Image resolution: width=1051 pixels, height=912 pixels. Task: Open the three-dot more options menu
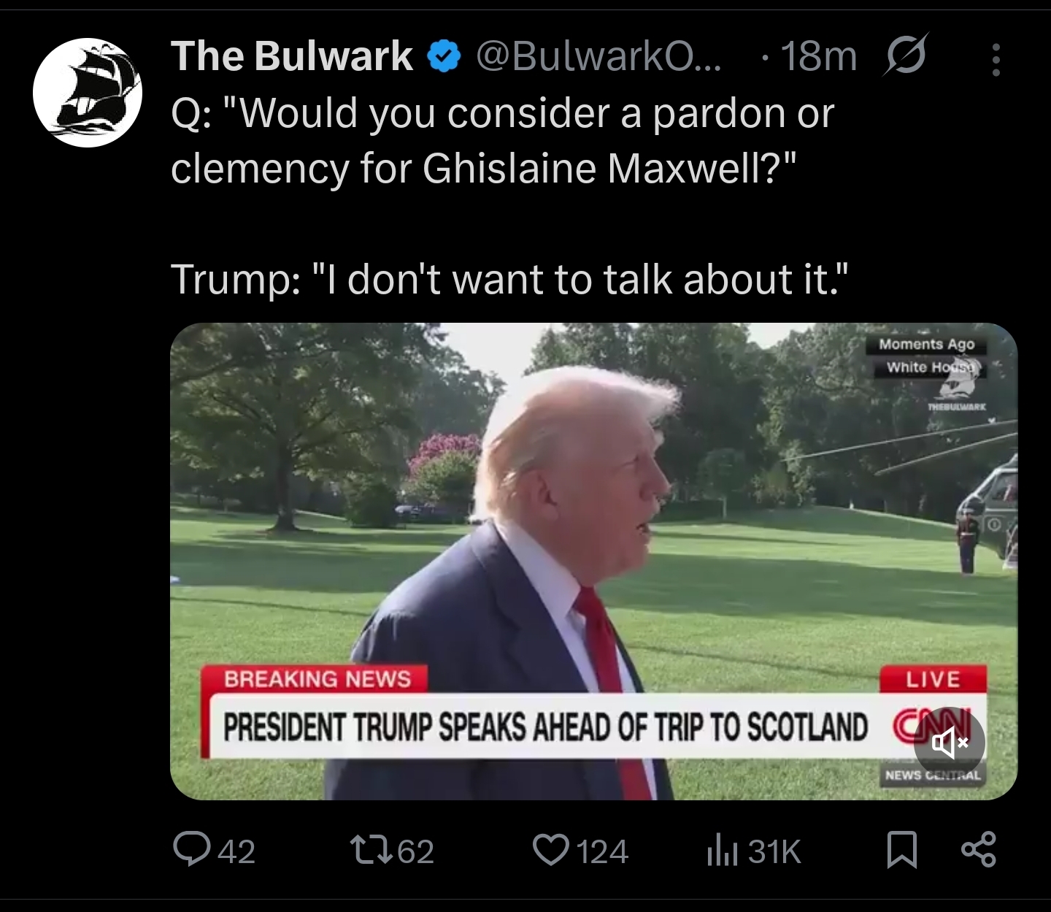[996, 59]
